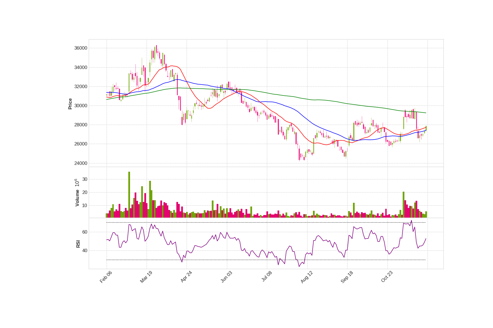Click the 32000 price tick label

(x=81, y=87)
